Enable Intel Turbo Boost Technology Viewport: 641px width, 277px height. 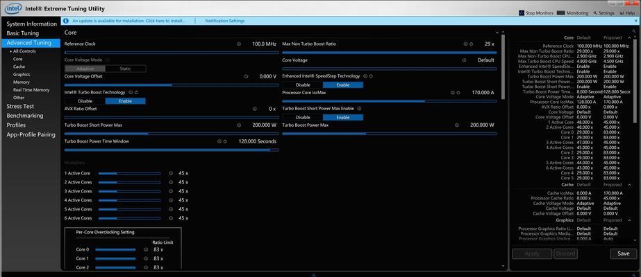(125, 101)
